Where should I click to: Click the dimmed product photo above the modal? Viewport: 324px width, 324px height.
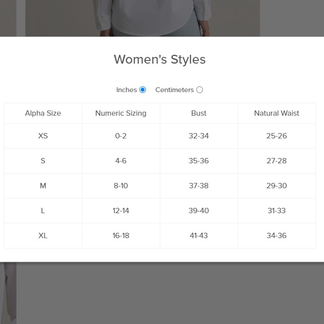[x=143, y=18]
